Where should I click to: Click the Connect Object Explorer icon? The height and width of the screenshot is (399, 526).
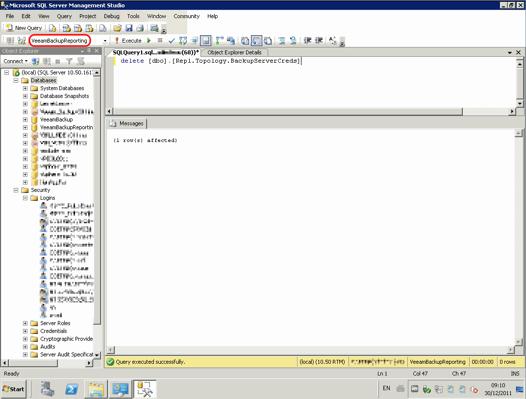[35, 61]
